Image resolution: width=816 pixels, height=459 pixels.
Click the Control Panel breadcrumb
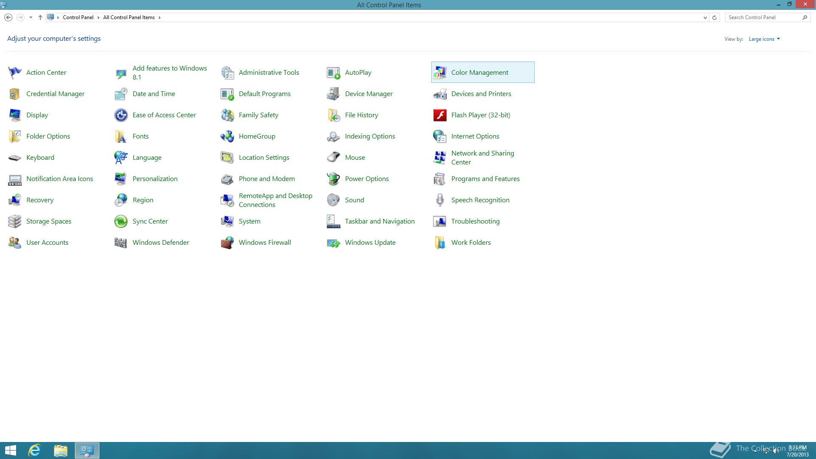[78, 17]
